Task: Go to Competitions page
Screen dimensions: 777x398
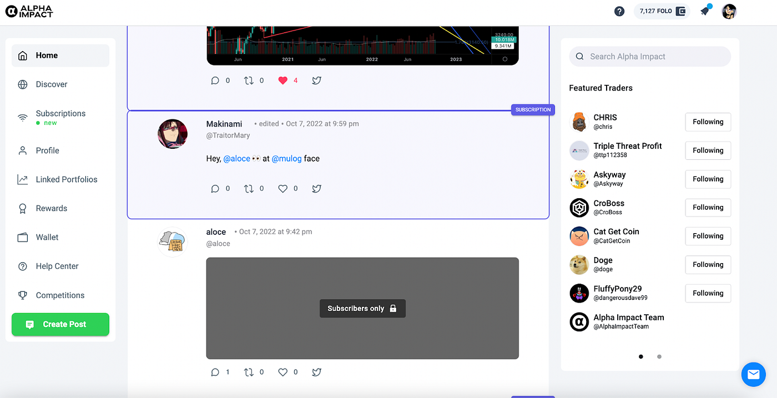Action: click(x=60, y=295)
